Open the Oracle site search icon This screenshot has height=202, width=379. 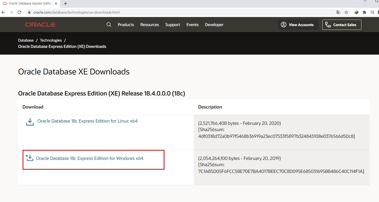(109, 25)
